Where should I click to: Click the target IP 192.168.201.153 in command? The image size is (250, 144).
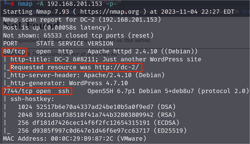[x=75, y=4]
